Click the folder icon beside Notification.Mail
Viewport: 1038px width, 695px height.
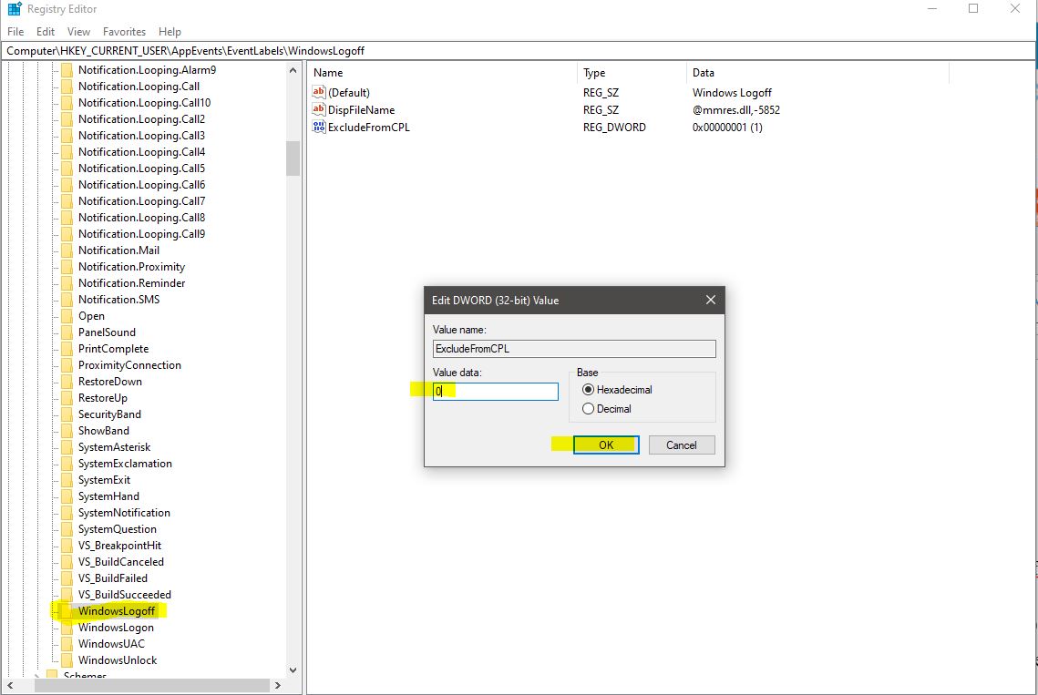coord(66,250)
